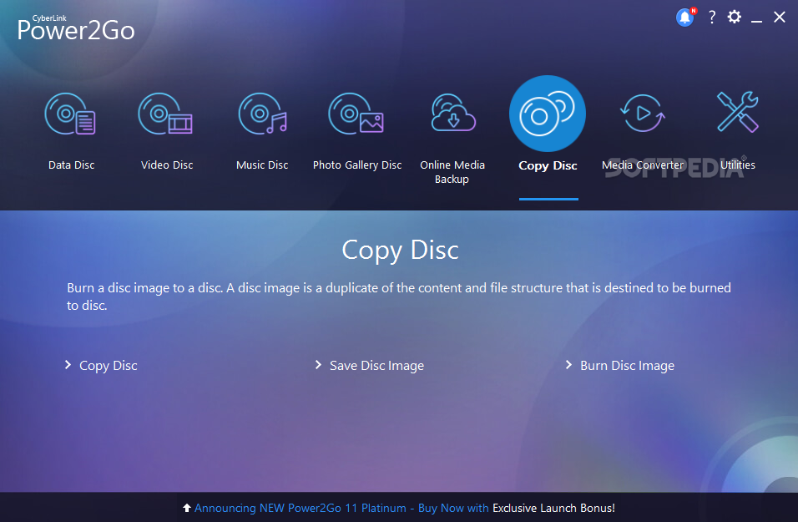Choose the Music Disc icon
798x522 pixels.
coord(263,114)
